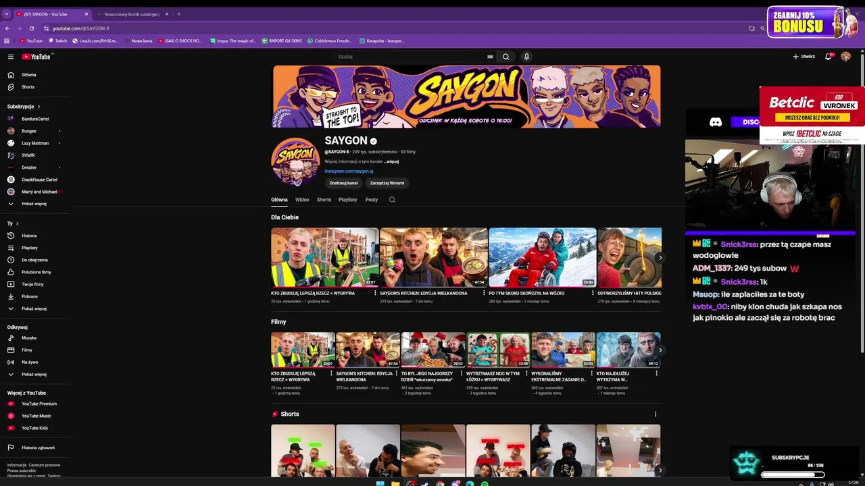Open options for KTO ZBUDUJE LEPSZĄ RZECZ video
This screenshot has width=865, height=486.
click(x=375, y=293)
